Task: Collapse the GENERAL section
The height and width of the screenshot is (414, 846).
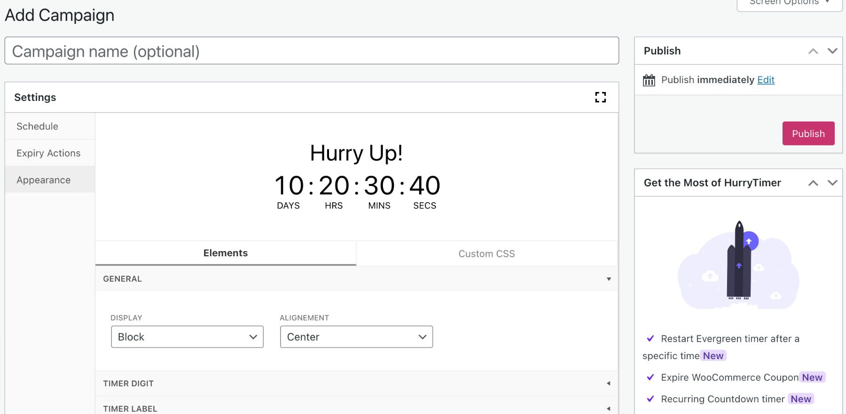Action: (609, 279)
